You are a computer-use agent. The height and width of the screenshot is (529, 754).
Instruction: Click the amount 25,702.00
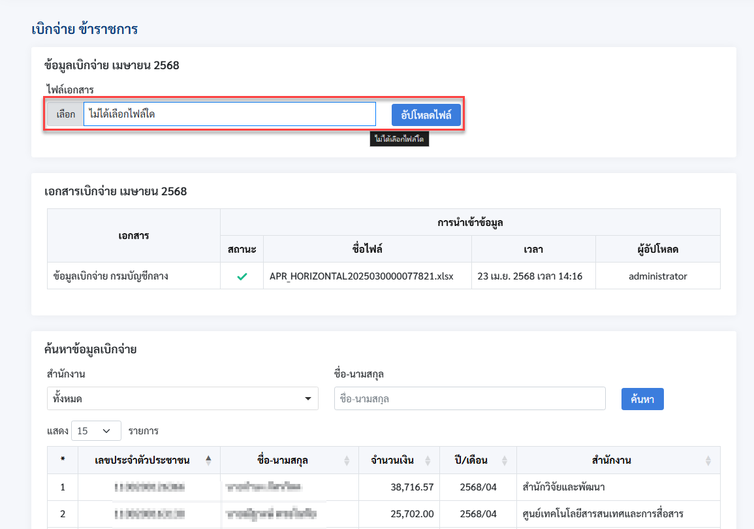tap(412, 514)
